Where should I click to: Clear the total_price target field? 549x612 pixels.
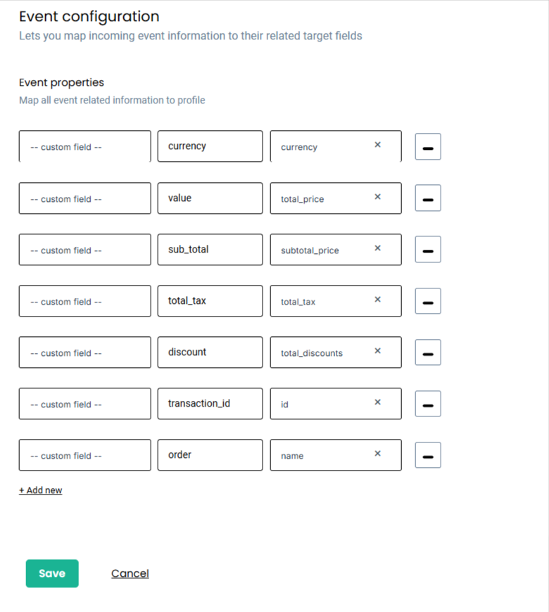377,198
